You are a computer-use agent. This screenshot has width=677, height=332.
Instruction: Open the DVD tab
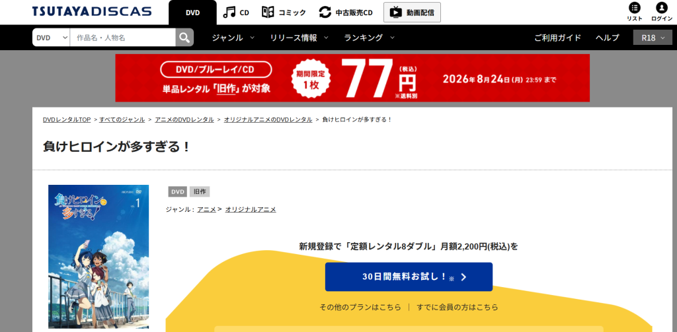point(192,13)
